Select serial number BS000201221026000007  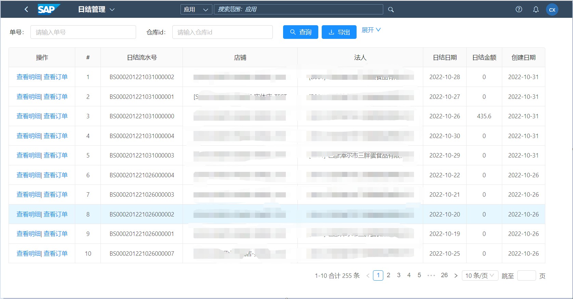142,254
